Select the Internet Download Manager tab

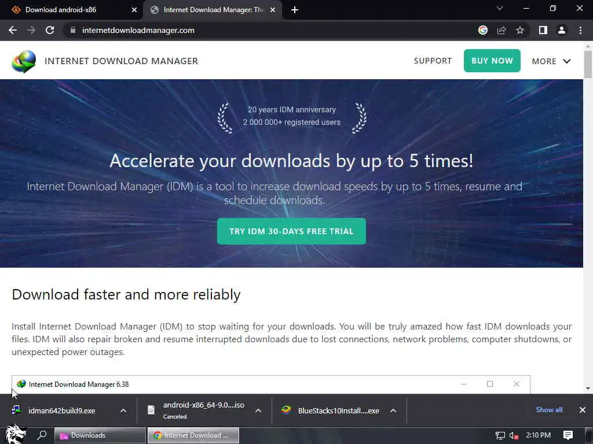213,10
